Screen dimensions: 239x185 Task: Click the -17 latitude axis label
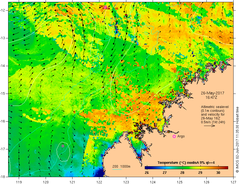click(3, 149)
